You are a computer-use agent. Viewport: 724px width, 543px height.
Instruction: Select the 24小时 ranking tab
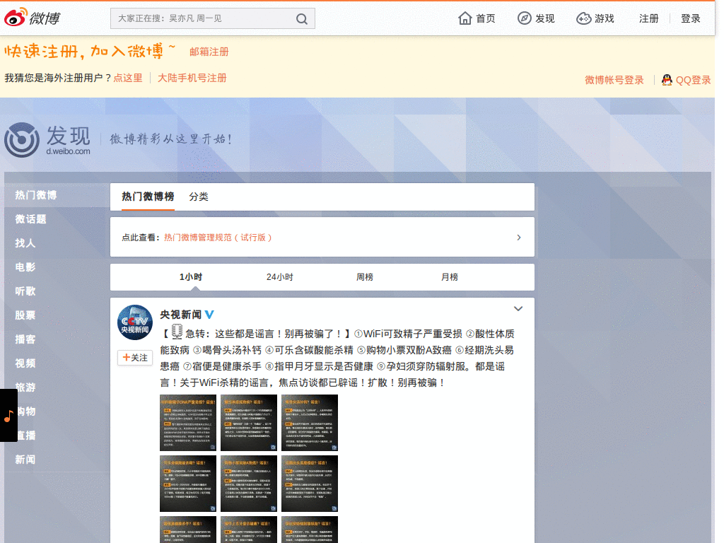pos(280,277)
